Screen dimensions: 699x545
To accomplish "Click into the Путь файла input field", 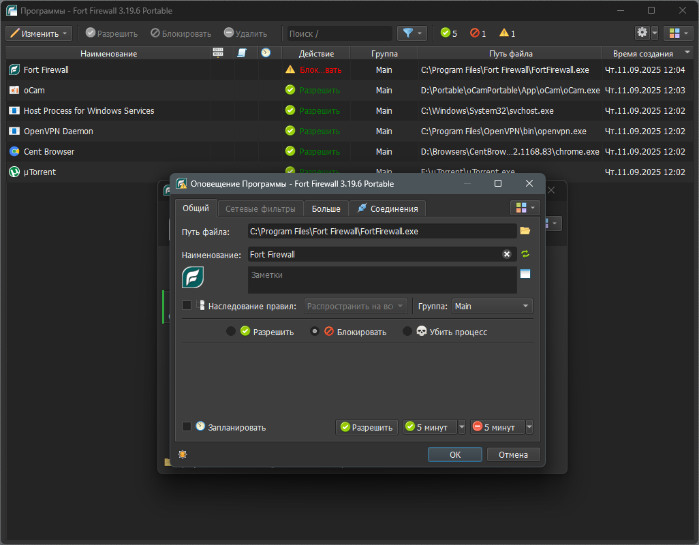I will [382, 231].
